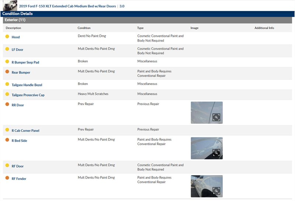The image size is (295, 201).
Task: Open the 2019 Ford F-150 XLT title link
Action: (x=67, y=6)
